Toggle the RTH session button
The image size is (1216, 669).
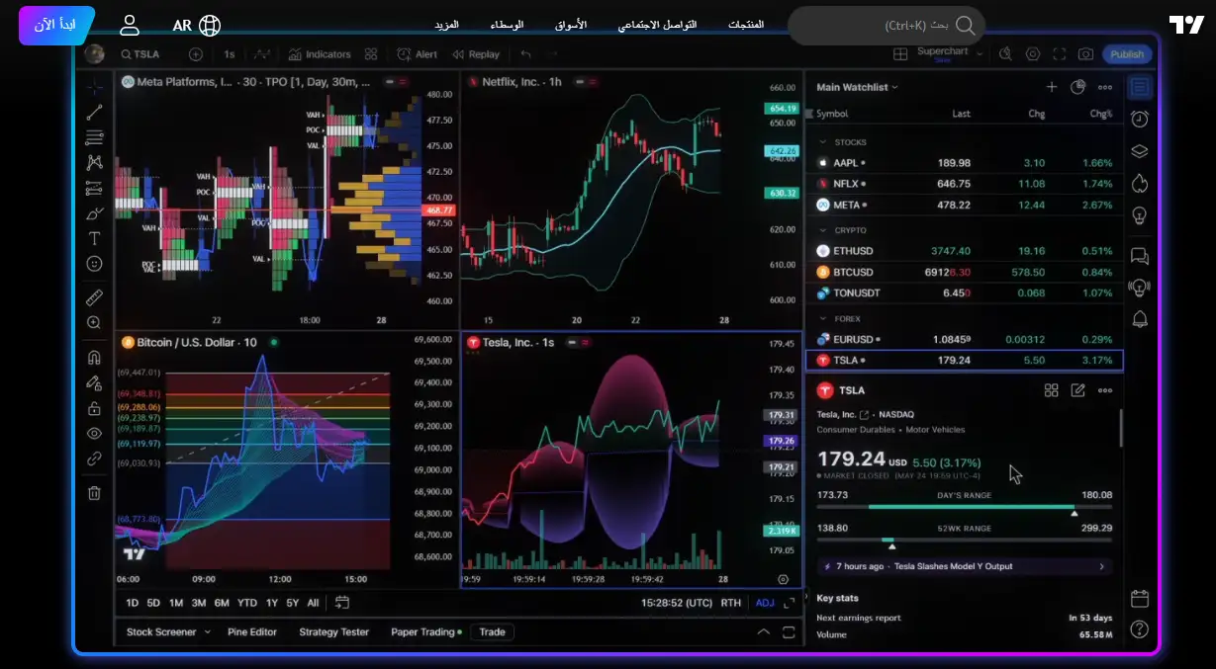[x=731, y=603]
